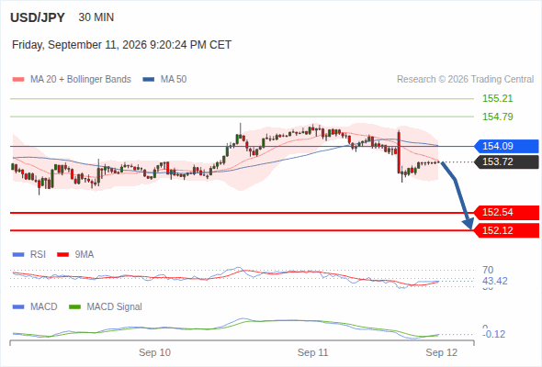Select the 153.72 current price tag
The image size is (542, 367).
tap(506, 161)
